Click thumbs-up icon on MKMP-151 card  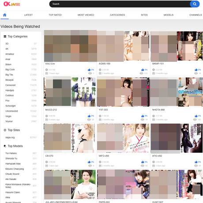click(196, 70)
